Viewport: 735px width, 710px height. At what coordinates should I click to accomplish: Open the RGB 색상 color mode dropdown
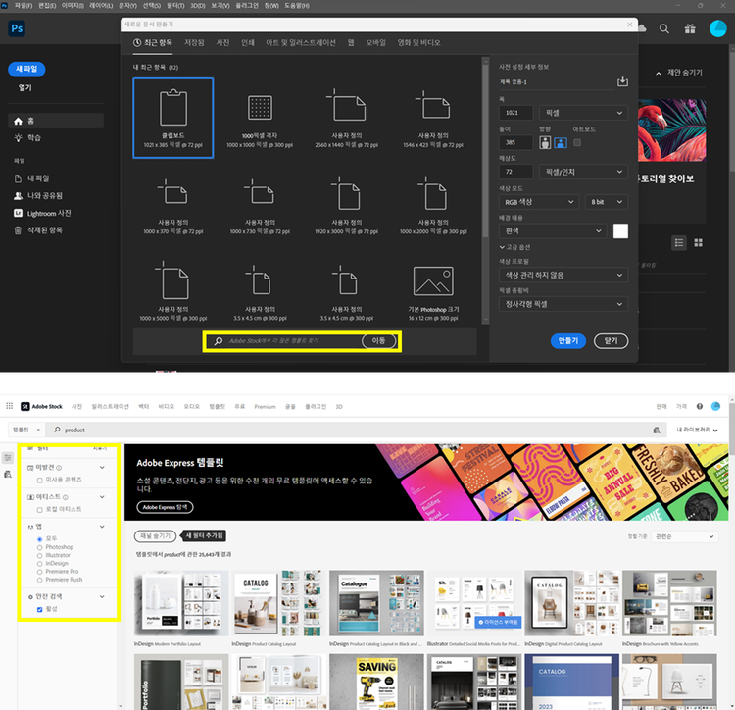point(539,202)
